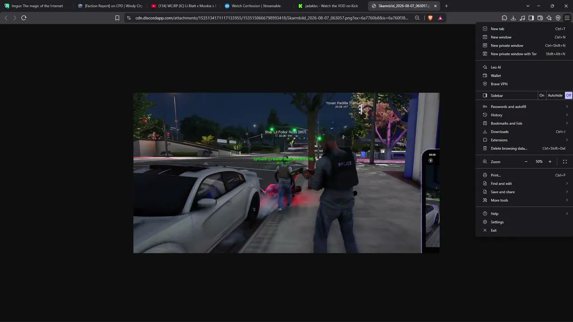Screen dimensions: 573x322
Task: Open the Brave VPN shield toolbar icon
Action: pyautogui.click(x=558, y=18)
